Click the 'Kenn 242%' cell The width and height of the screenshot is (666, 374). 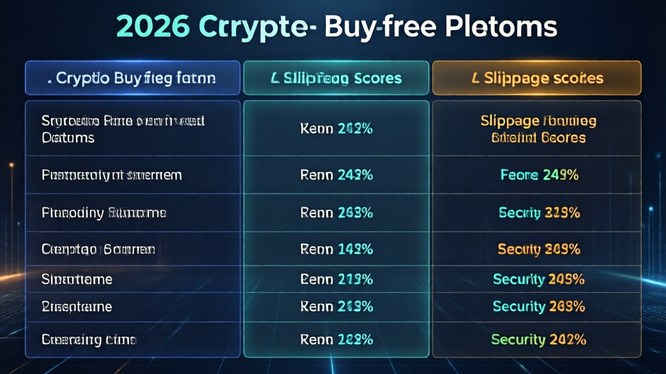coord(336,129)
